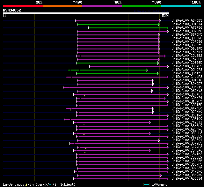This screenshot has height=187, width=204.
Task: Open the UniRef100_B9H0D7 entry
Action: pos(187,84)
